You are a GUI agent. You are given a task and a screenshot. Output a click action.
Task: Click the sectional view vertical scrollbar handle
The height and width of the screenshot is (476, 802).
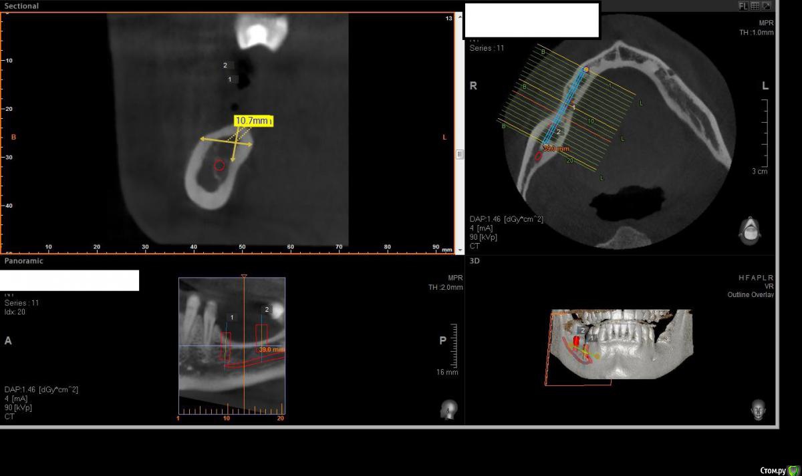[459, 154]
